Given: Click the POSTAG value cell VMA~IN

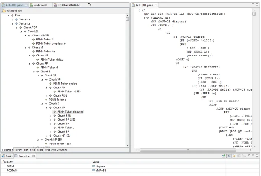Looking at the screenshot, I should point(100,170).
